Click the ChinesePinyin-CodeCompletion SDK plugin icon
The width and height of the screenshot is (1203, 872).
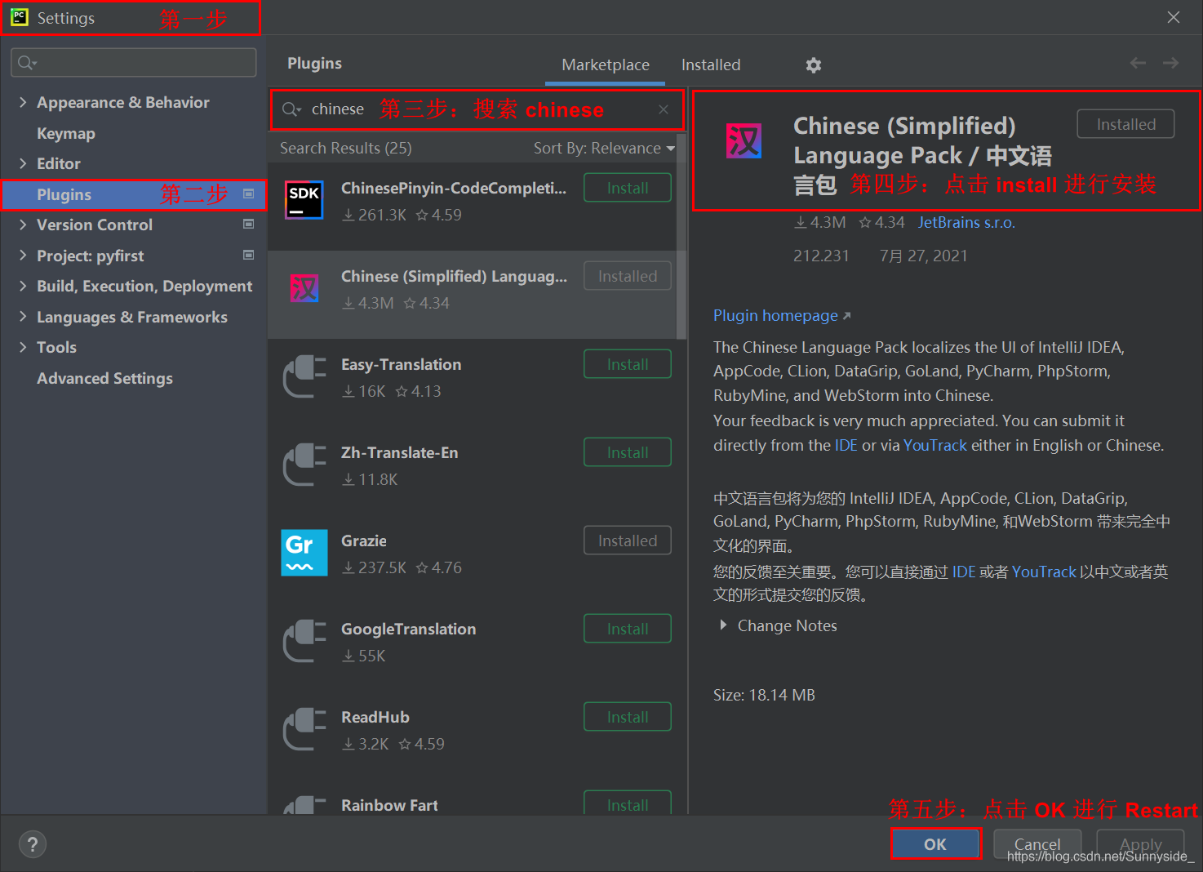pyautogui.click(x=304, y=200)
